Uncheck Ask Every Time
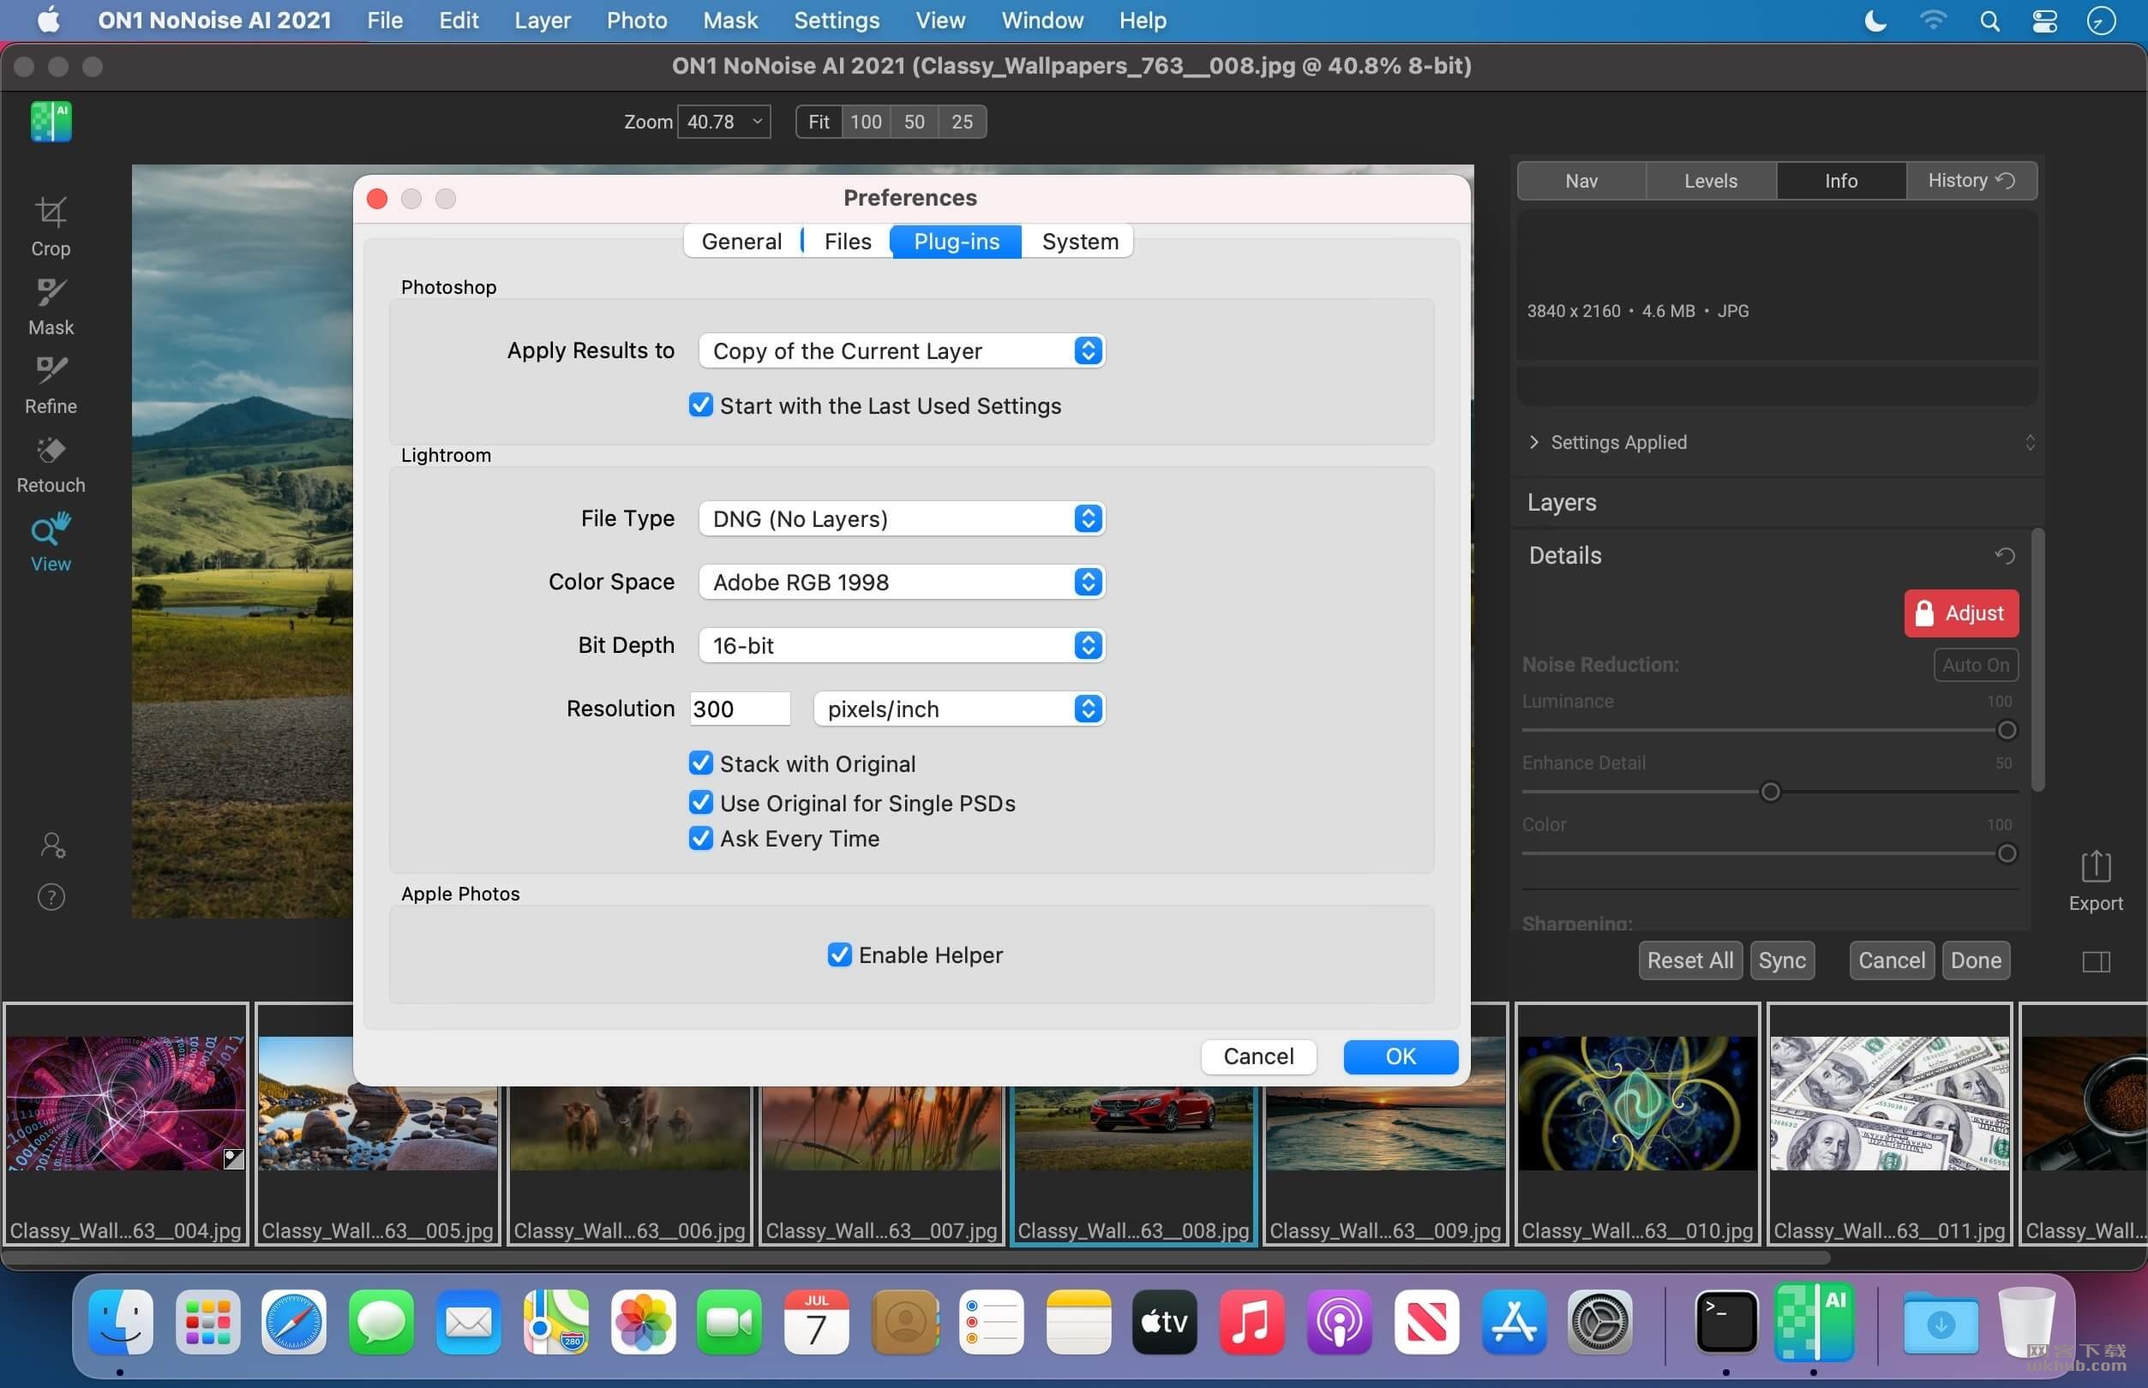Screen dimensions: 2148x1388 700,837
